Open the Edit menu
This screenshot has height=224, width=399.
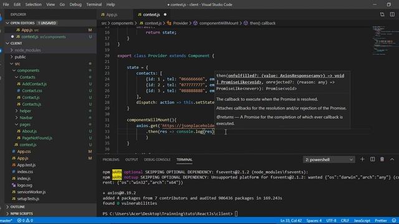17,4
